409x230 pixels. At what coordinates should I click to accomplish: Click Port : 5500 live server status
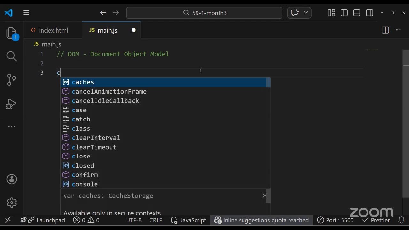pyautogui.click(x=335, y=220)
